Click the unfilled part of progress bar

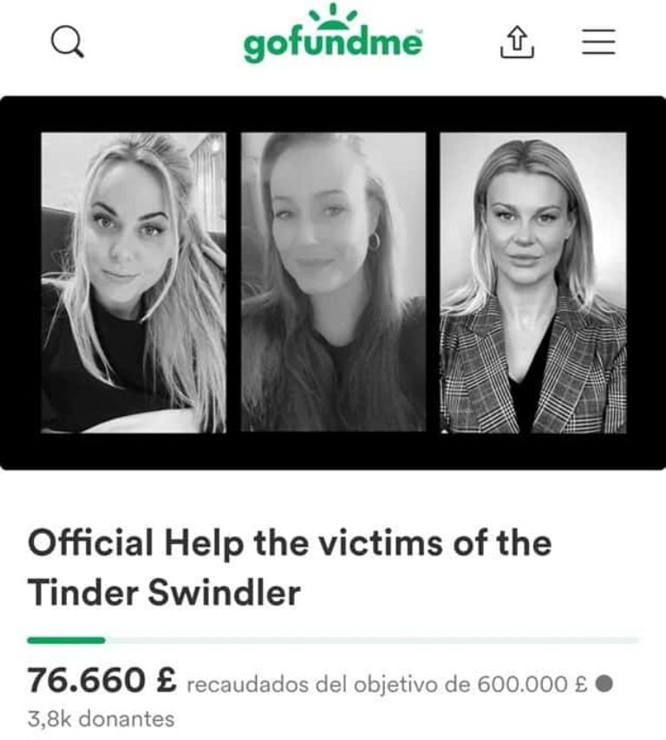tap(372, 640)
